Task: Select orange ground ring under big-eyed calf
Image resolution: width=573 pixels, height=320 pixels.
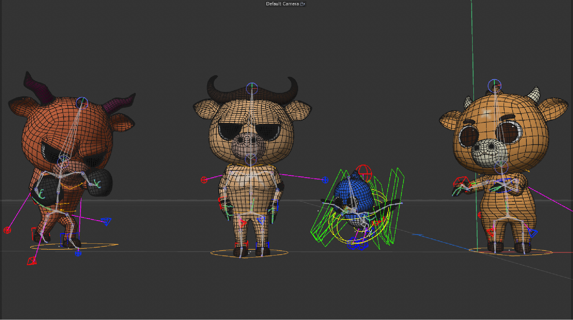Action: (x=511, y=252)
